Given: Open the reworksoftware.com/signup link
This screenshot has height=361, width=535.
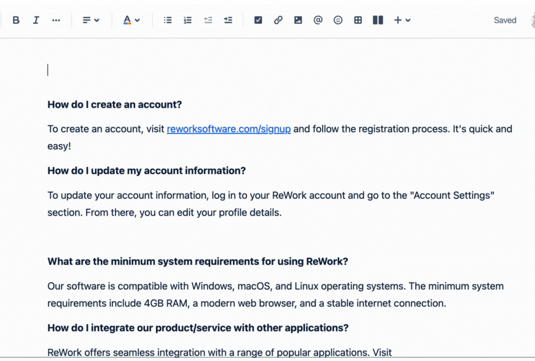Looking at the screenshot, I should coord(228,129).
